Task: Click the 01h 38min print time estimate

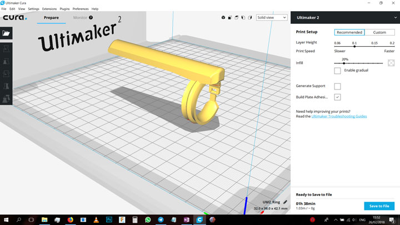Action: [x=306, y=203]
